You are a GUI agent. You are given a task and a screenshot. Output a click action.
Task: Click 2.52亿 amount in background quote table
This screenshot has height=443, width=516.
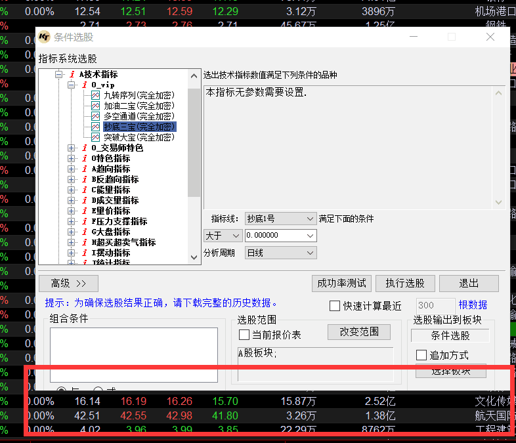(x=380, y=402)
